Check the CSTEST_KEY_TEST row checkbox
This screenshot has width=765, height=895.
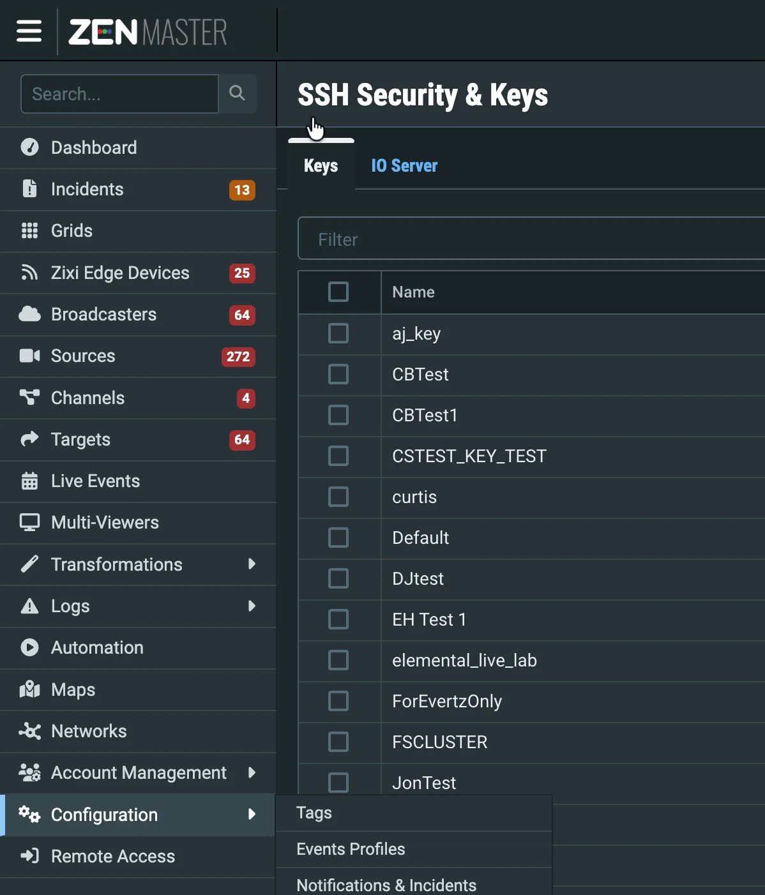(x=338, y=456)
